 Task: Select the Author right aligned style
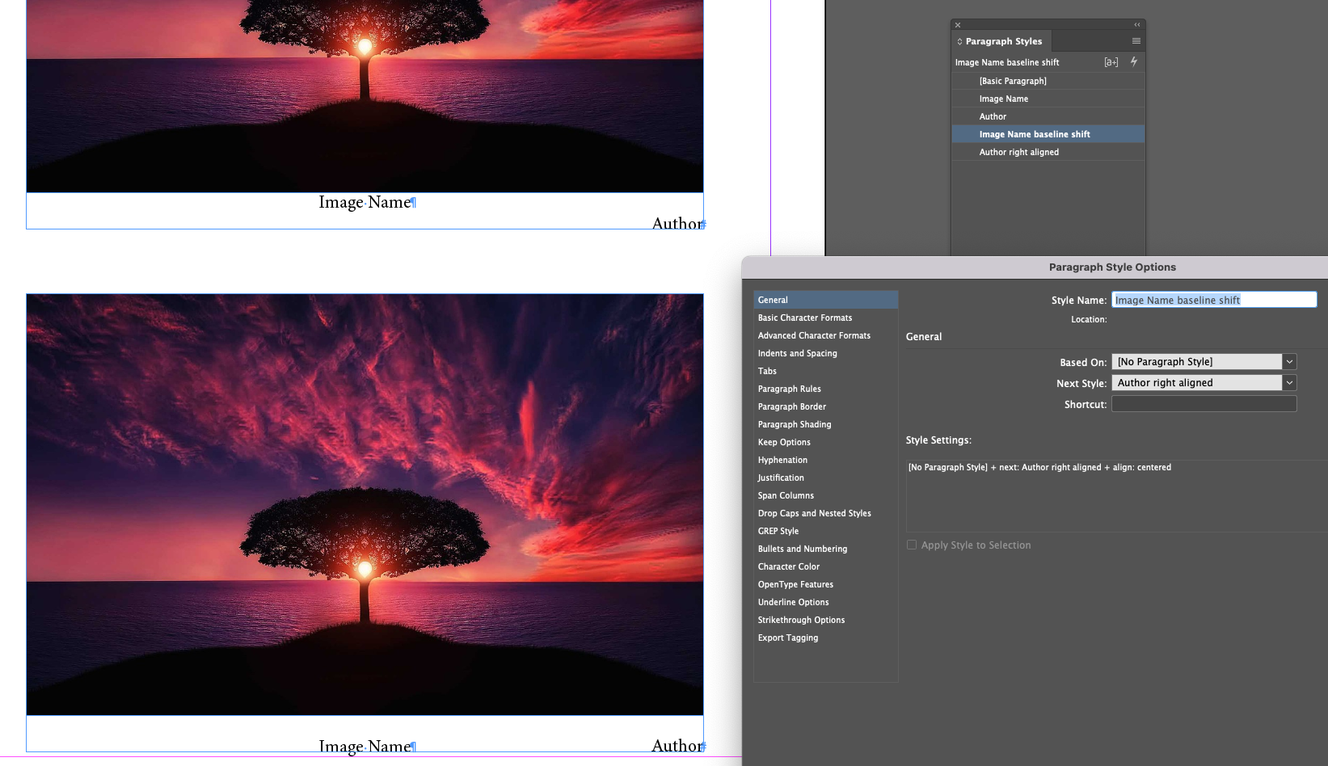(1019, 152)
